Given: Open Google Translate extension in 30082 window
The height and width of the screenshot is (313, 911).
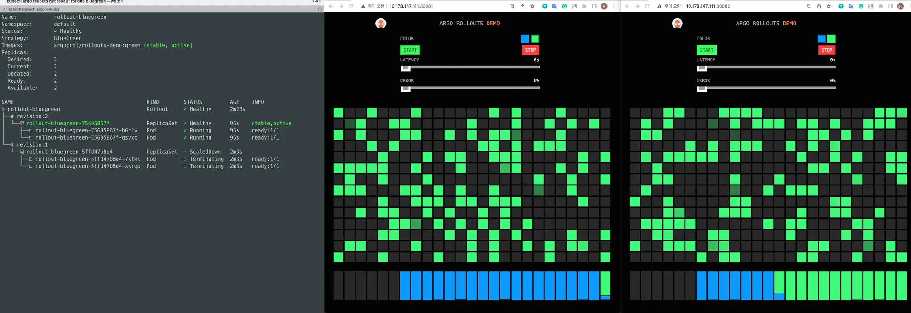Looking at the screenshot, I should [851, 6].
